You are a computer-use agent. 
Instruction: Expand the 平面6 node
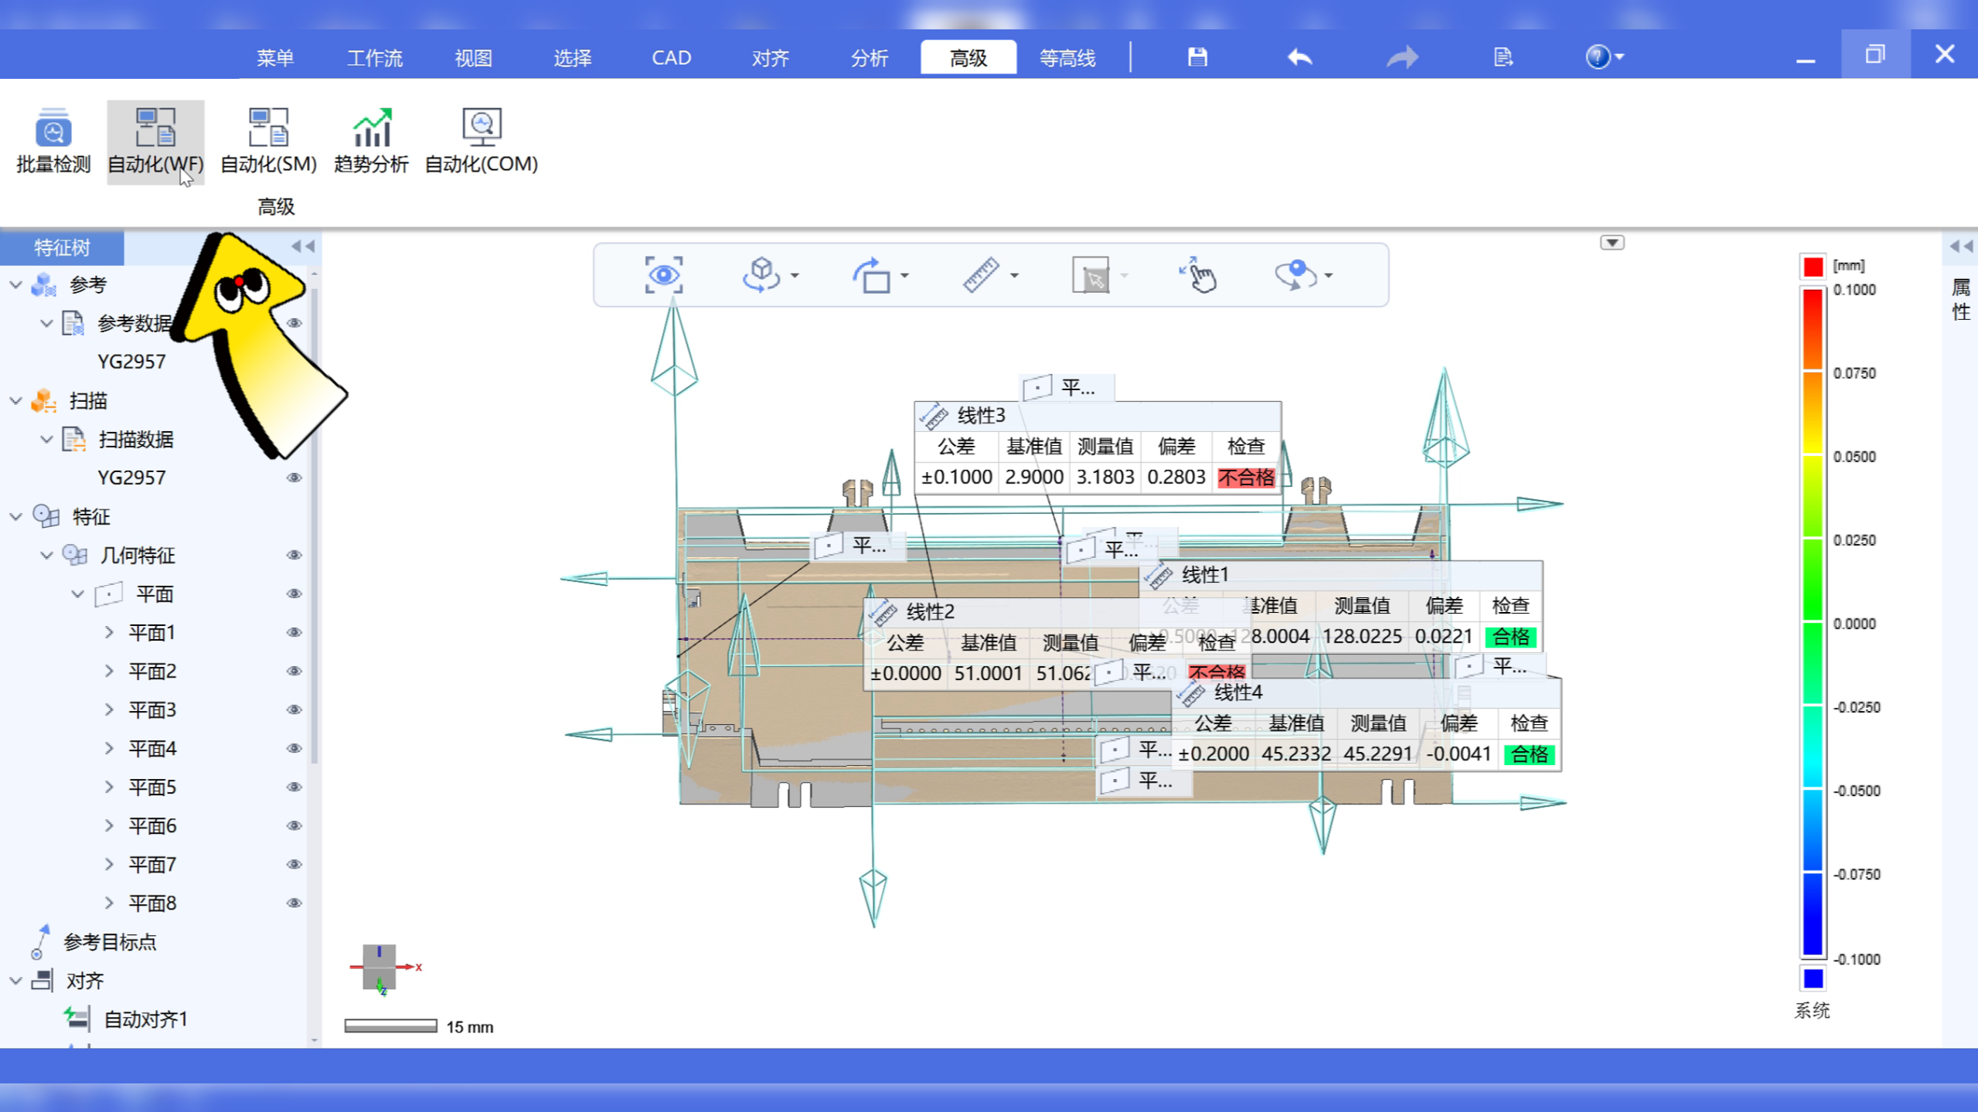click(x=109, y=825)
